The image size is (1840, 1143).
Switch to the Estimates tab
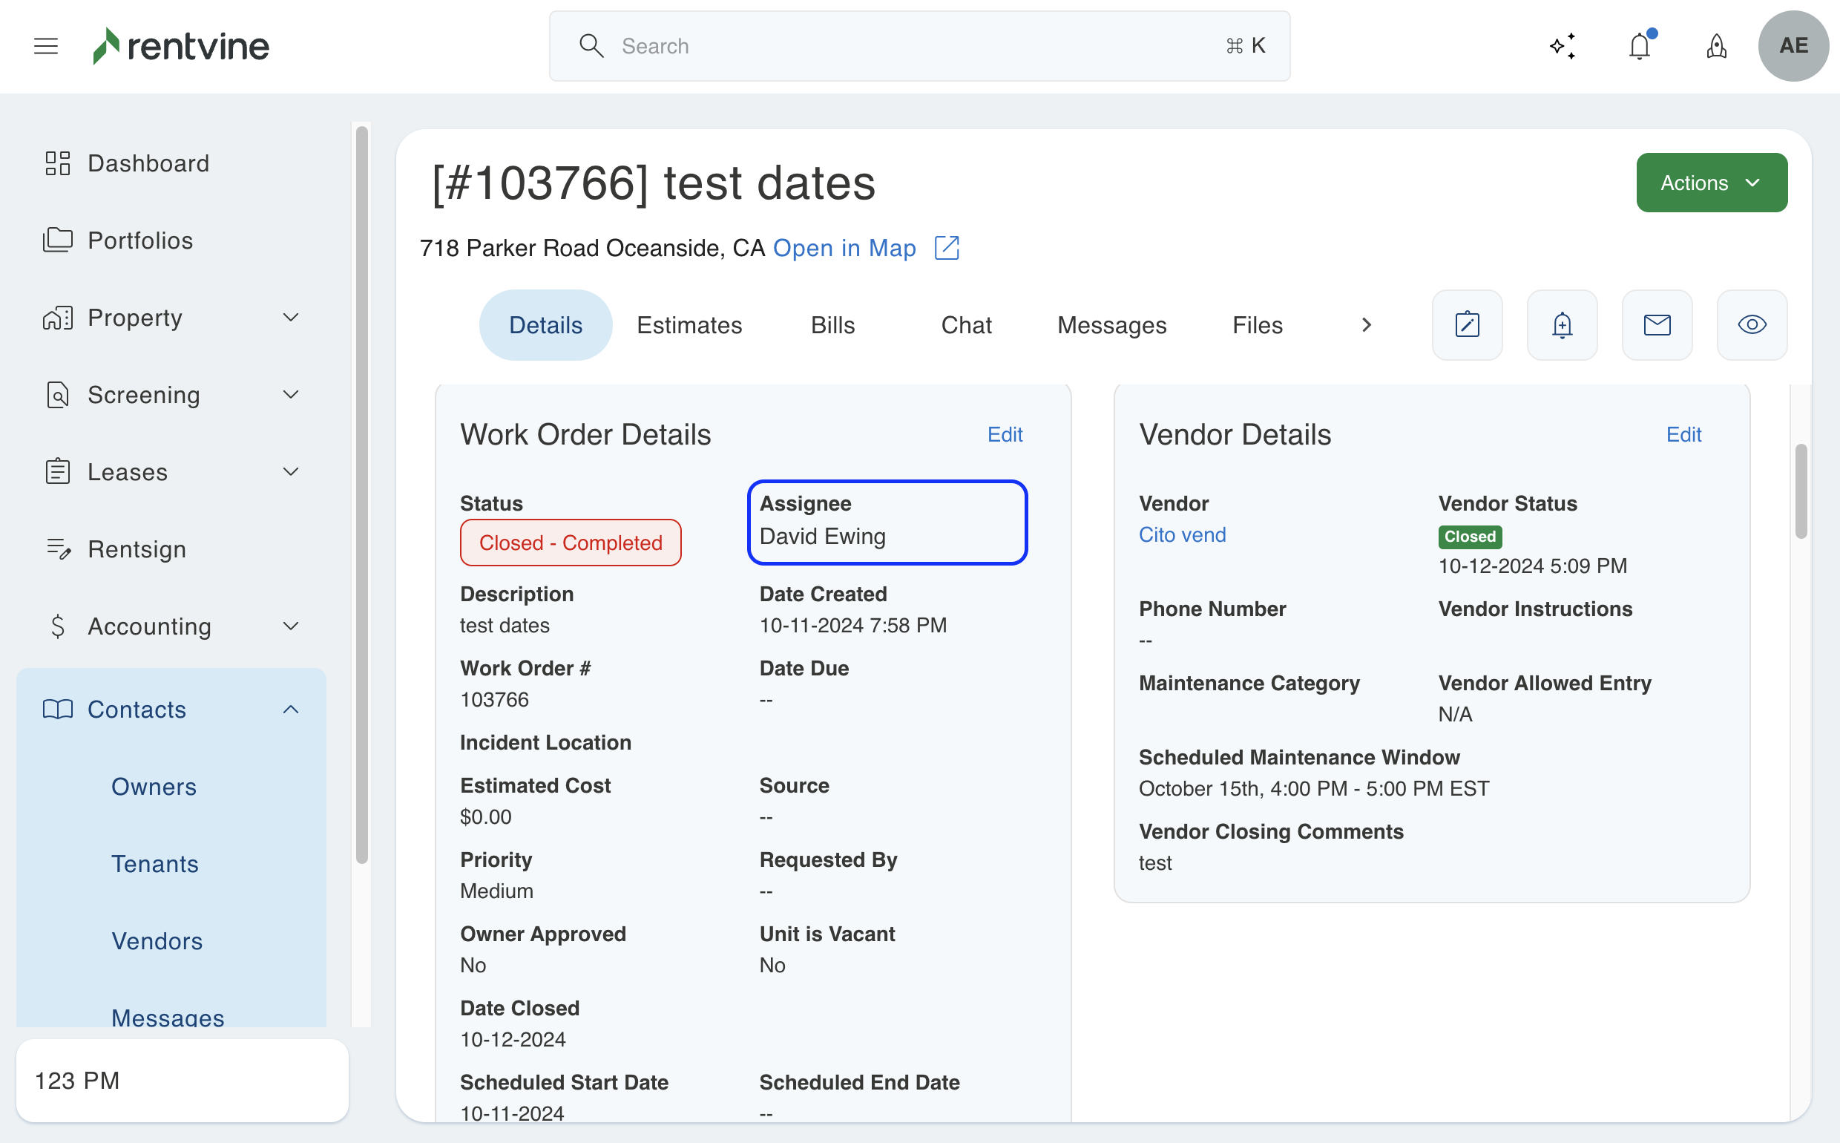[689, 325]
